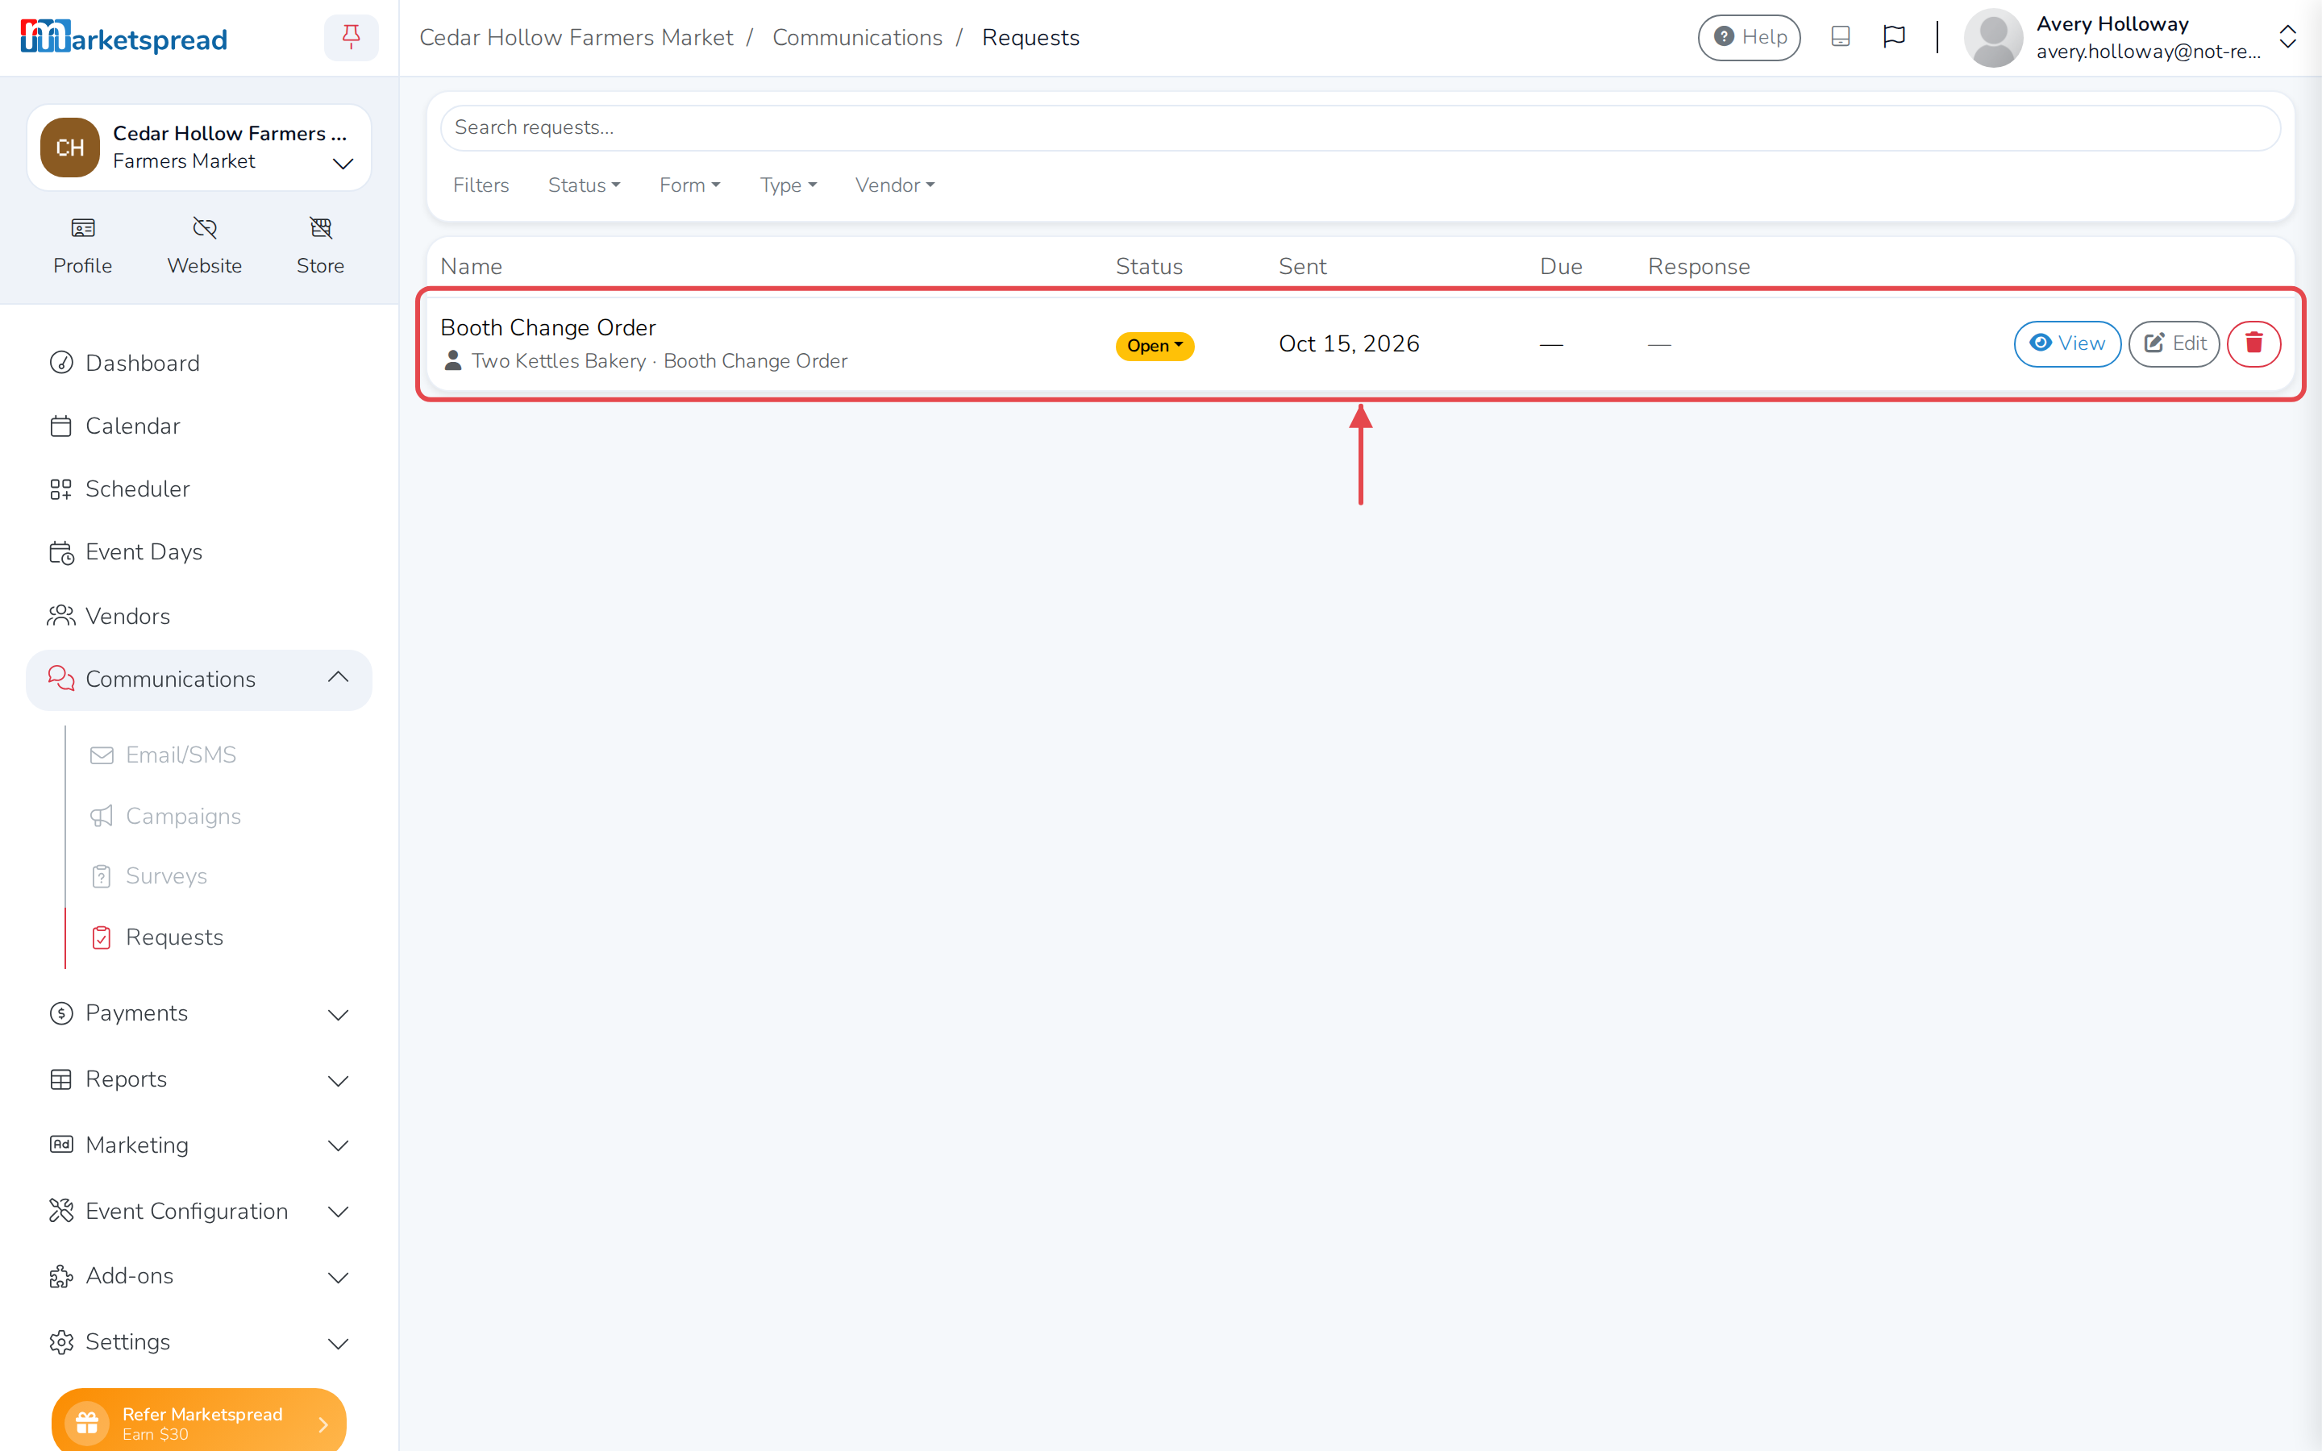This screenshot has height=1451, width=2322.
Task: Open the user account menu arrows
Action: 2287,37
